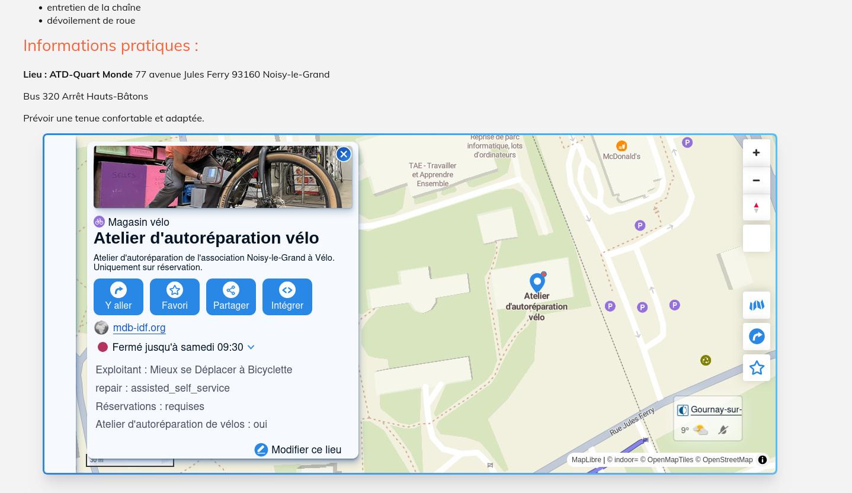Click 'Intégrer' embed button

coord(287,297)
